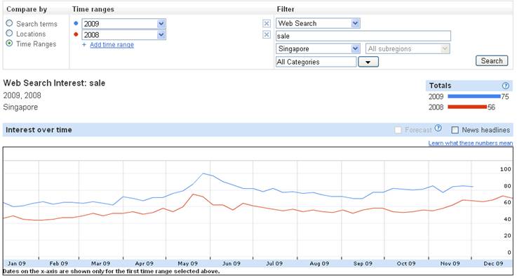
Task: Click the All Categories field
Action: 316,62
